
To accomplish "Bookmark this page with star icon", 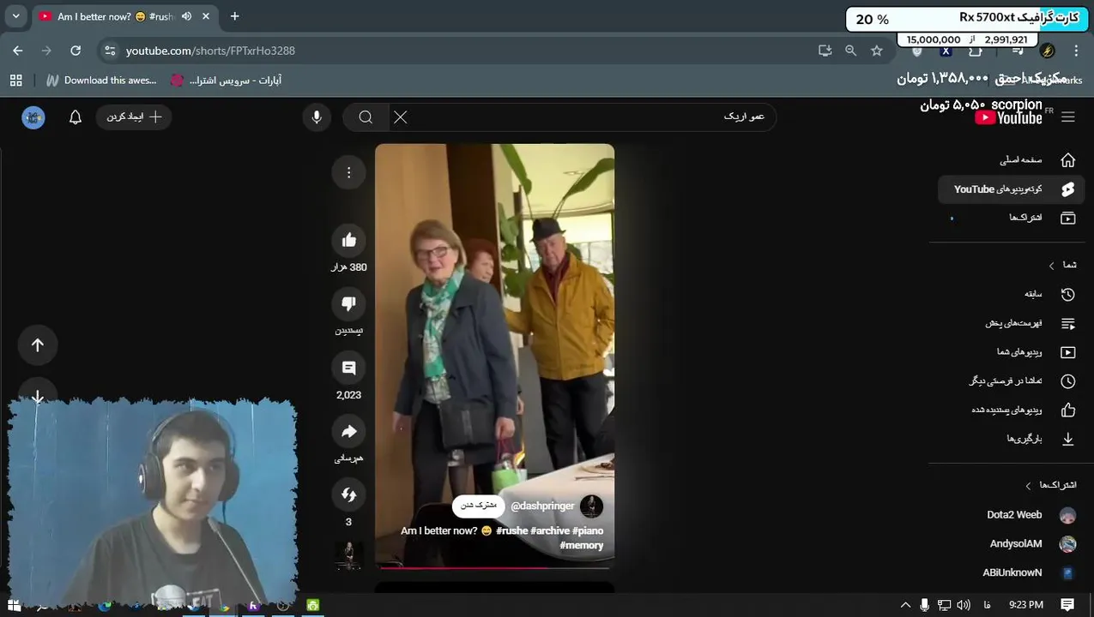I will pos(877,51).
